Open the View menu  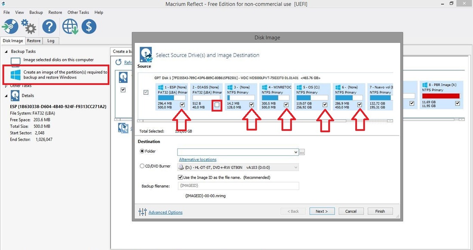pos(20,12)
